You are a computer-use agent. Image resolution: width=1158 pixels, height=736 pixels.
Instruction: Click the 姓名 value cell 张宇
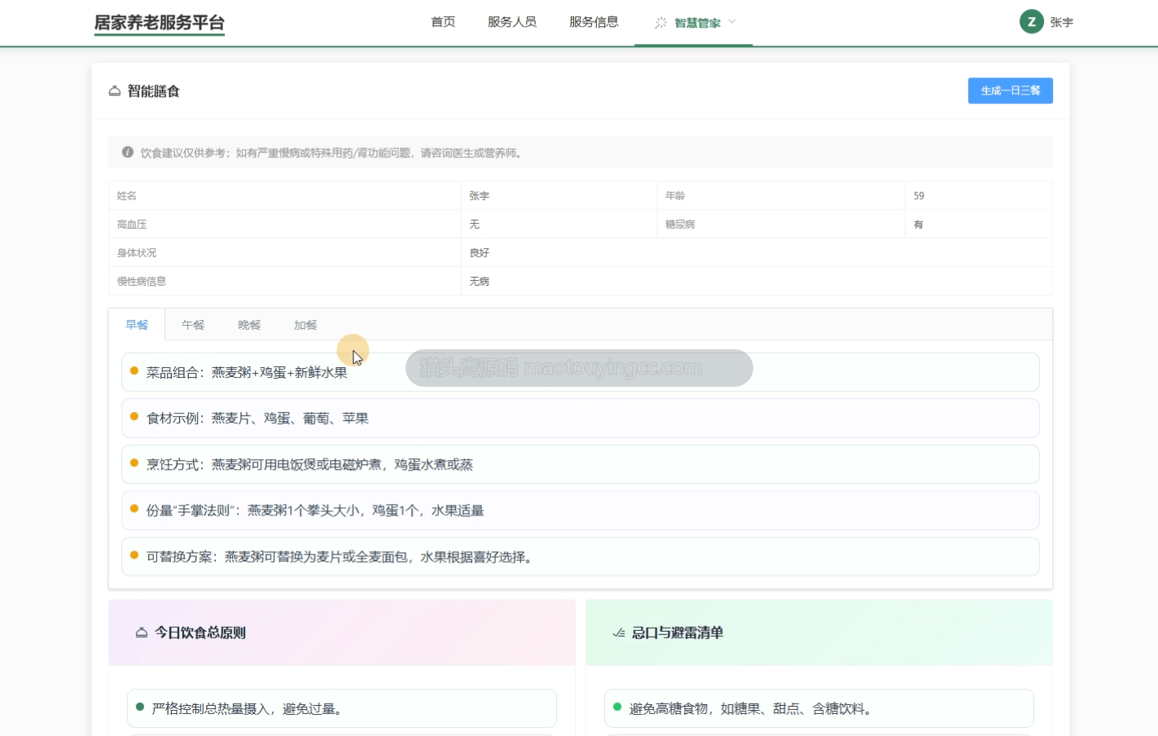pos(559,195)
